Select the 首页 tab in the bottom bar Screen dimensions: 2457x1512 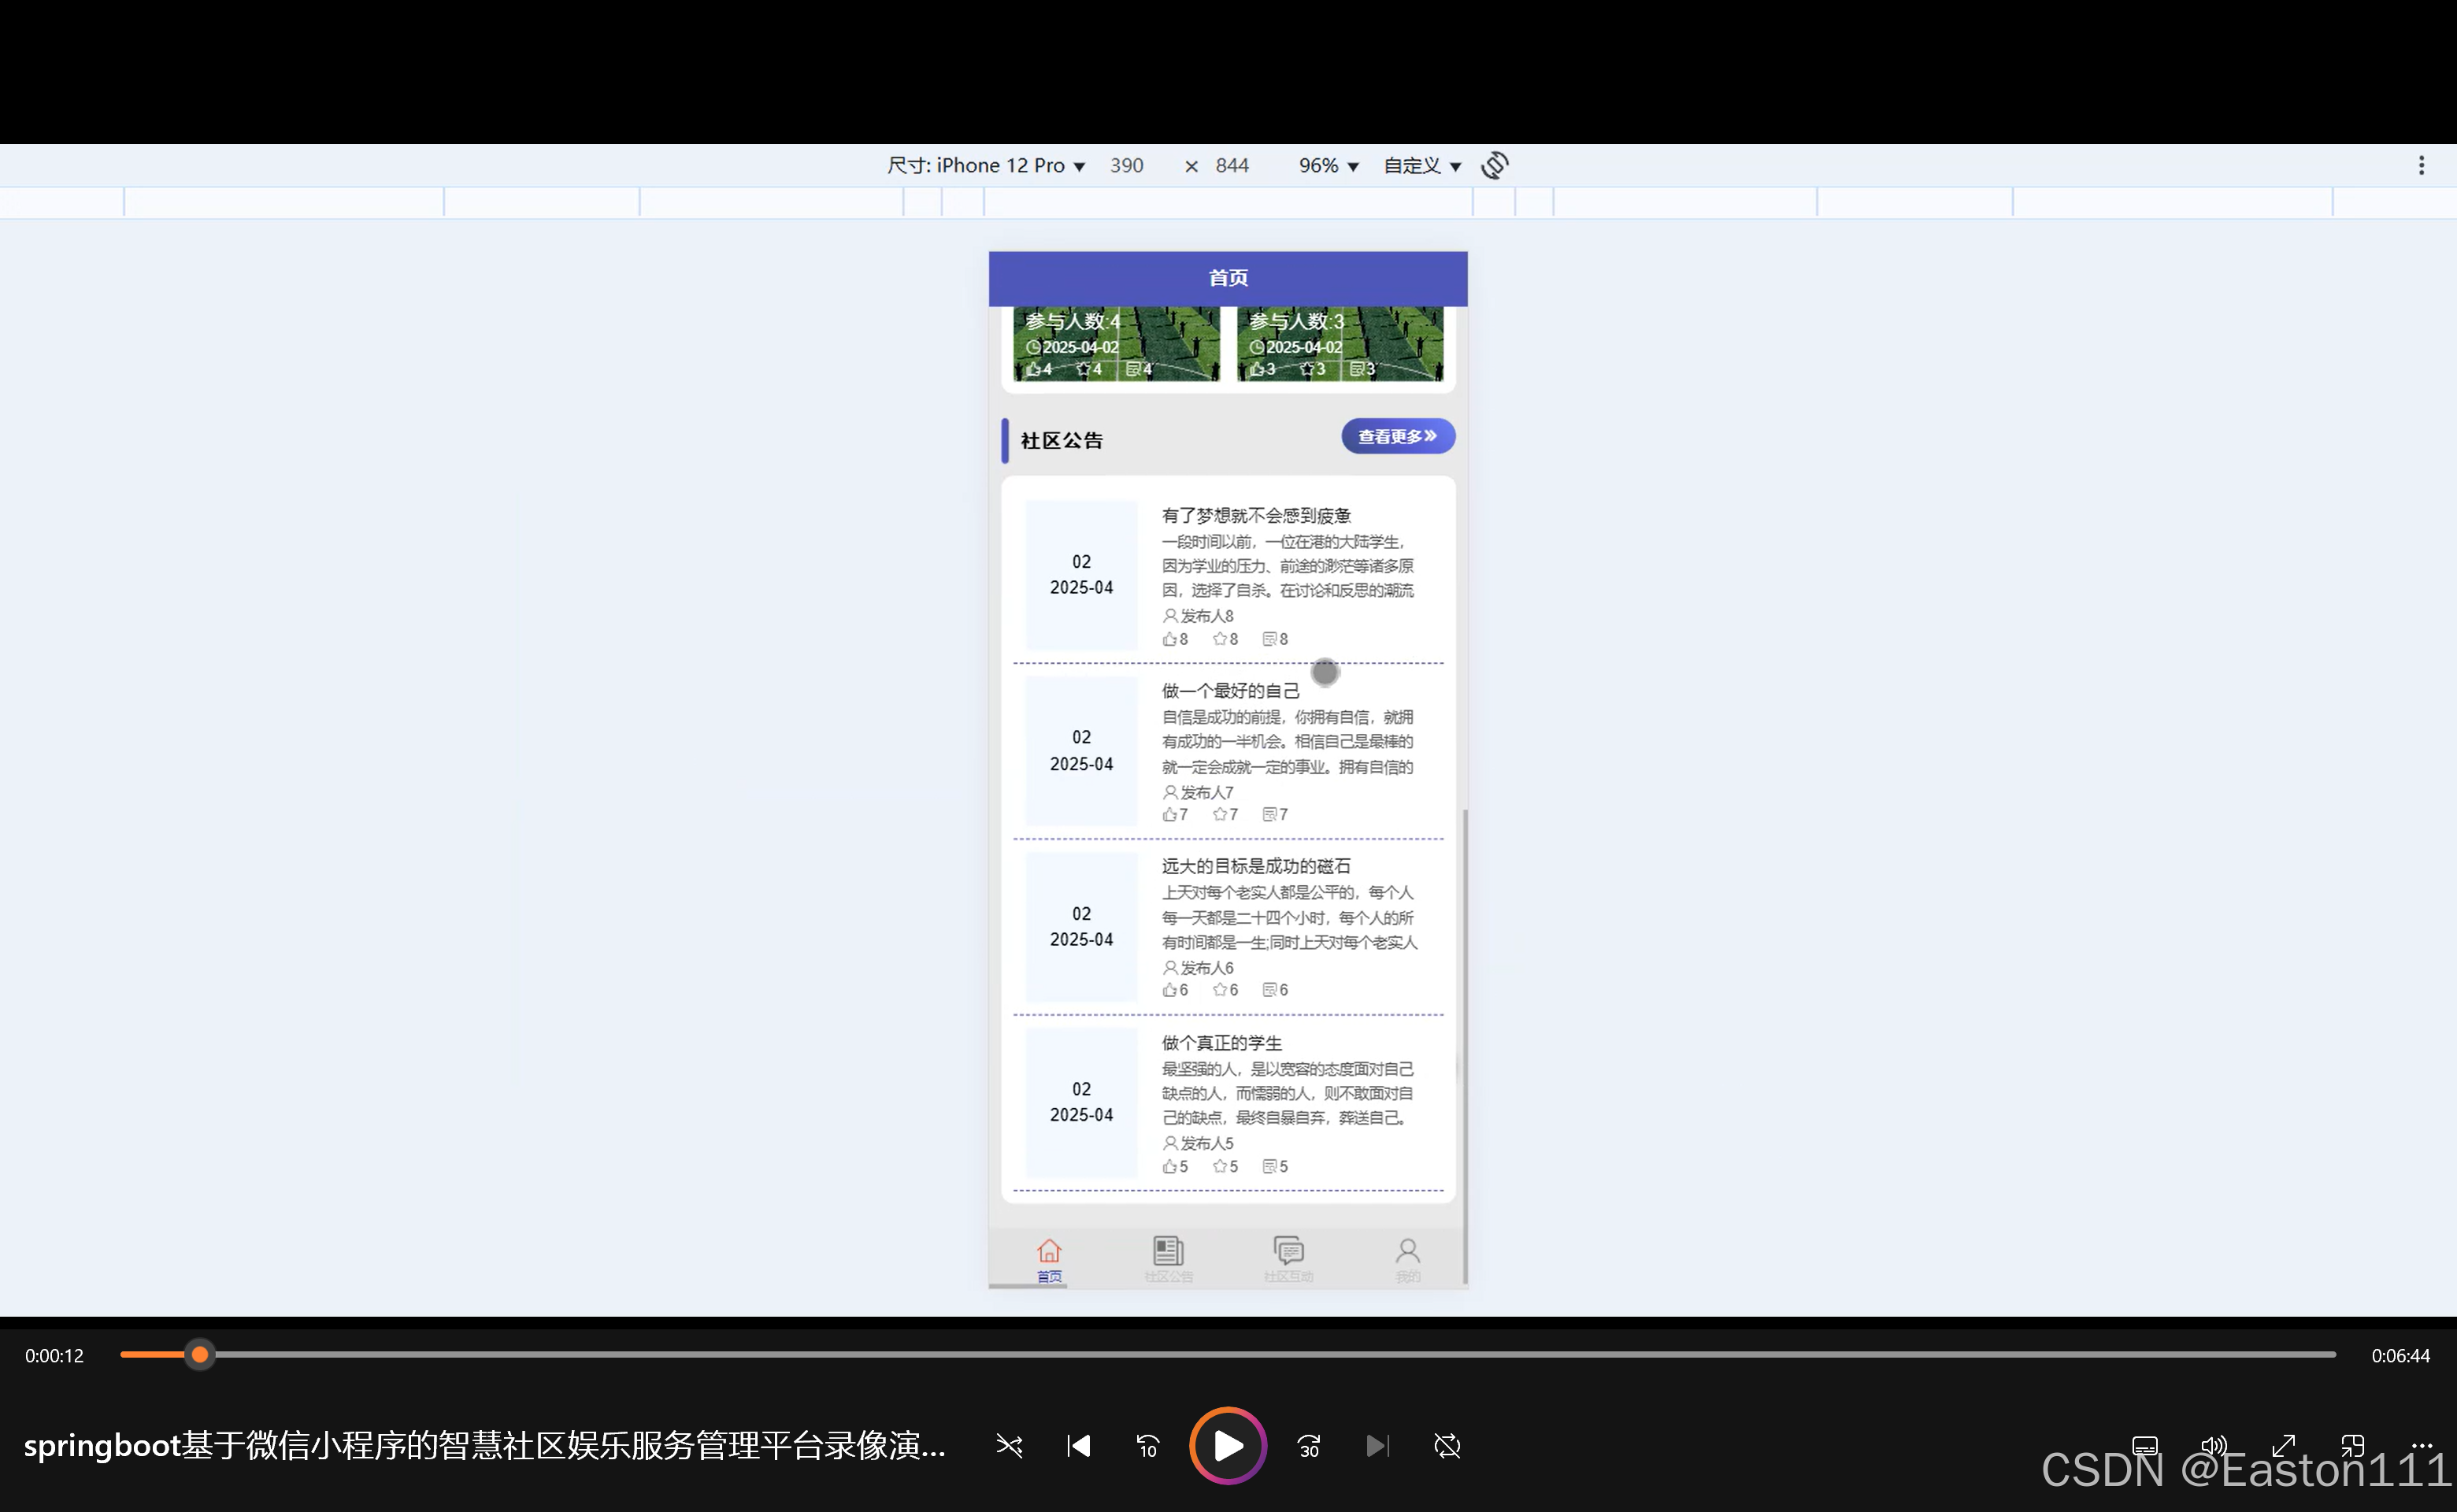pos(1049,1260)
